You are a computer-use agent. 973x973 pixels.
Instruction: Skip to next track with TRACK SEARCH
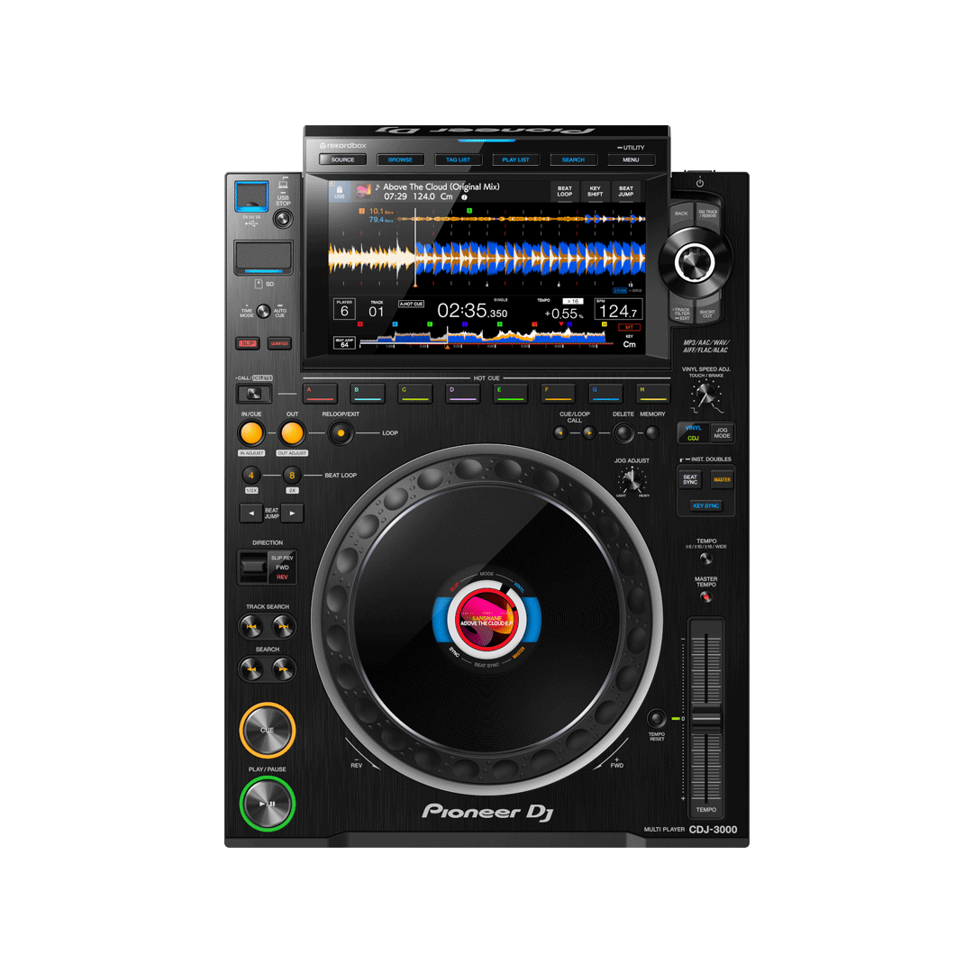(x=284, y=627)
